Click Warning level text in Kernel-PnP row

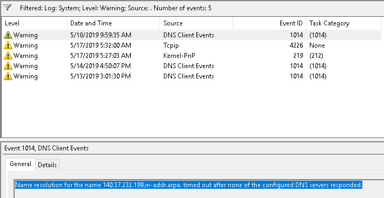click(25, 56)
